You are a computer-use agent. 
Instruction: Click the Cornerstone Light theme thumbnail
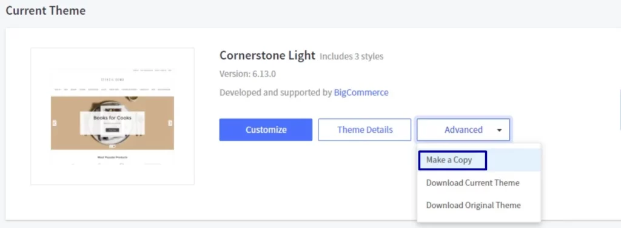(112, 116)
